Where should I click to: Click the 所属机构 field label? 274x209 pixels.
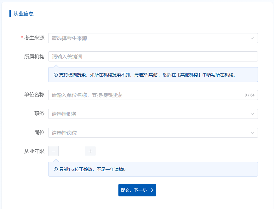[x=34, y=57]
